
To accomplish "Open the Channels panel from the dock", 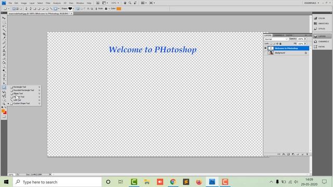I will [x=322, y=42].
